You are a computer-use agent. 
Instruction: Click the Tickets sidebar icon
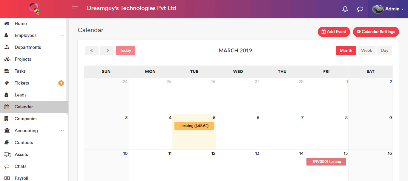7,83
